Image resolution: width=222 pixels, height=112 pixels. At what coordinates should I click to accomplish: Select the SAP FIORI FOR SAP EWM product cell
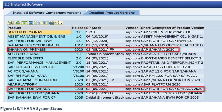point(39,41)
